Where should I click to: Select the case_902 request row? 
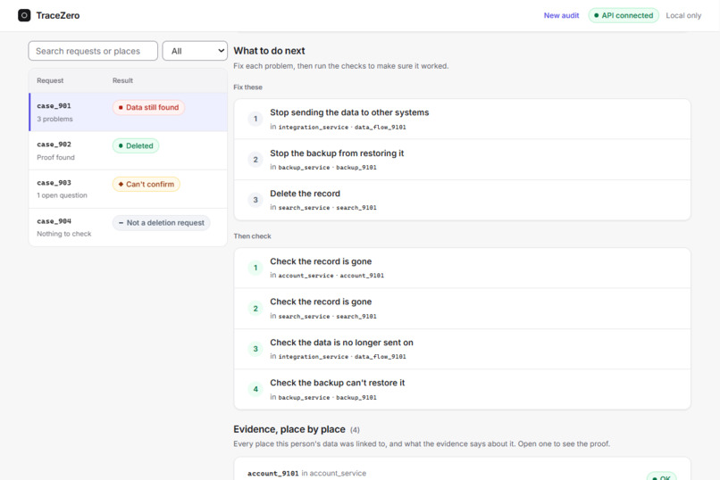[x=128, y=151]
